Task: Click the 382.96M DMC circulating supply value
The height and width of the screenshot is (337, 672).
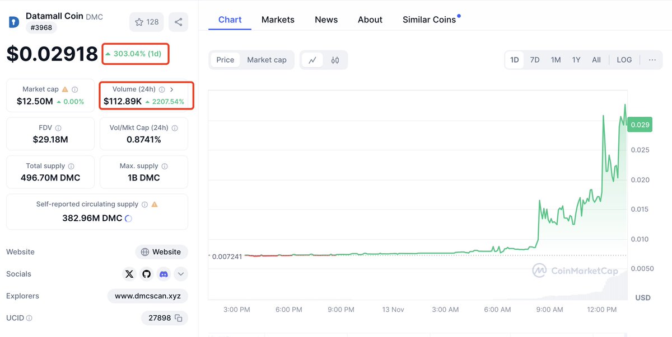Action: tap(92, 218)
